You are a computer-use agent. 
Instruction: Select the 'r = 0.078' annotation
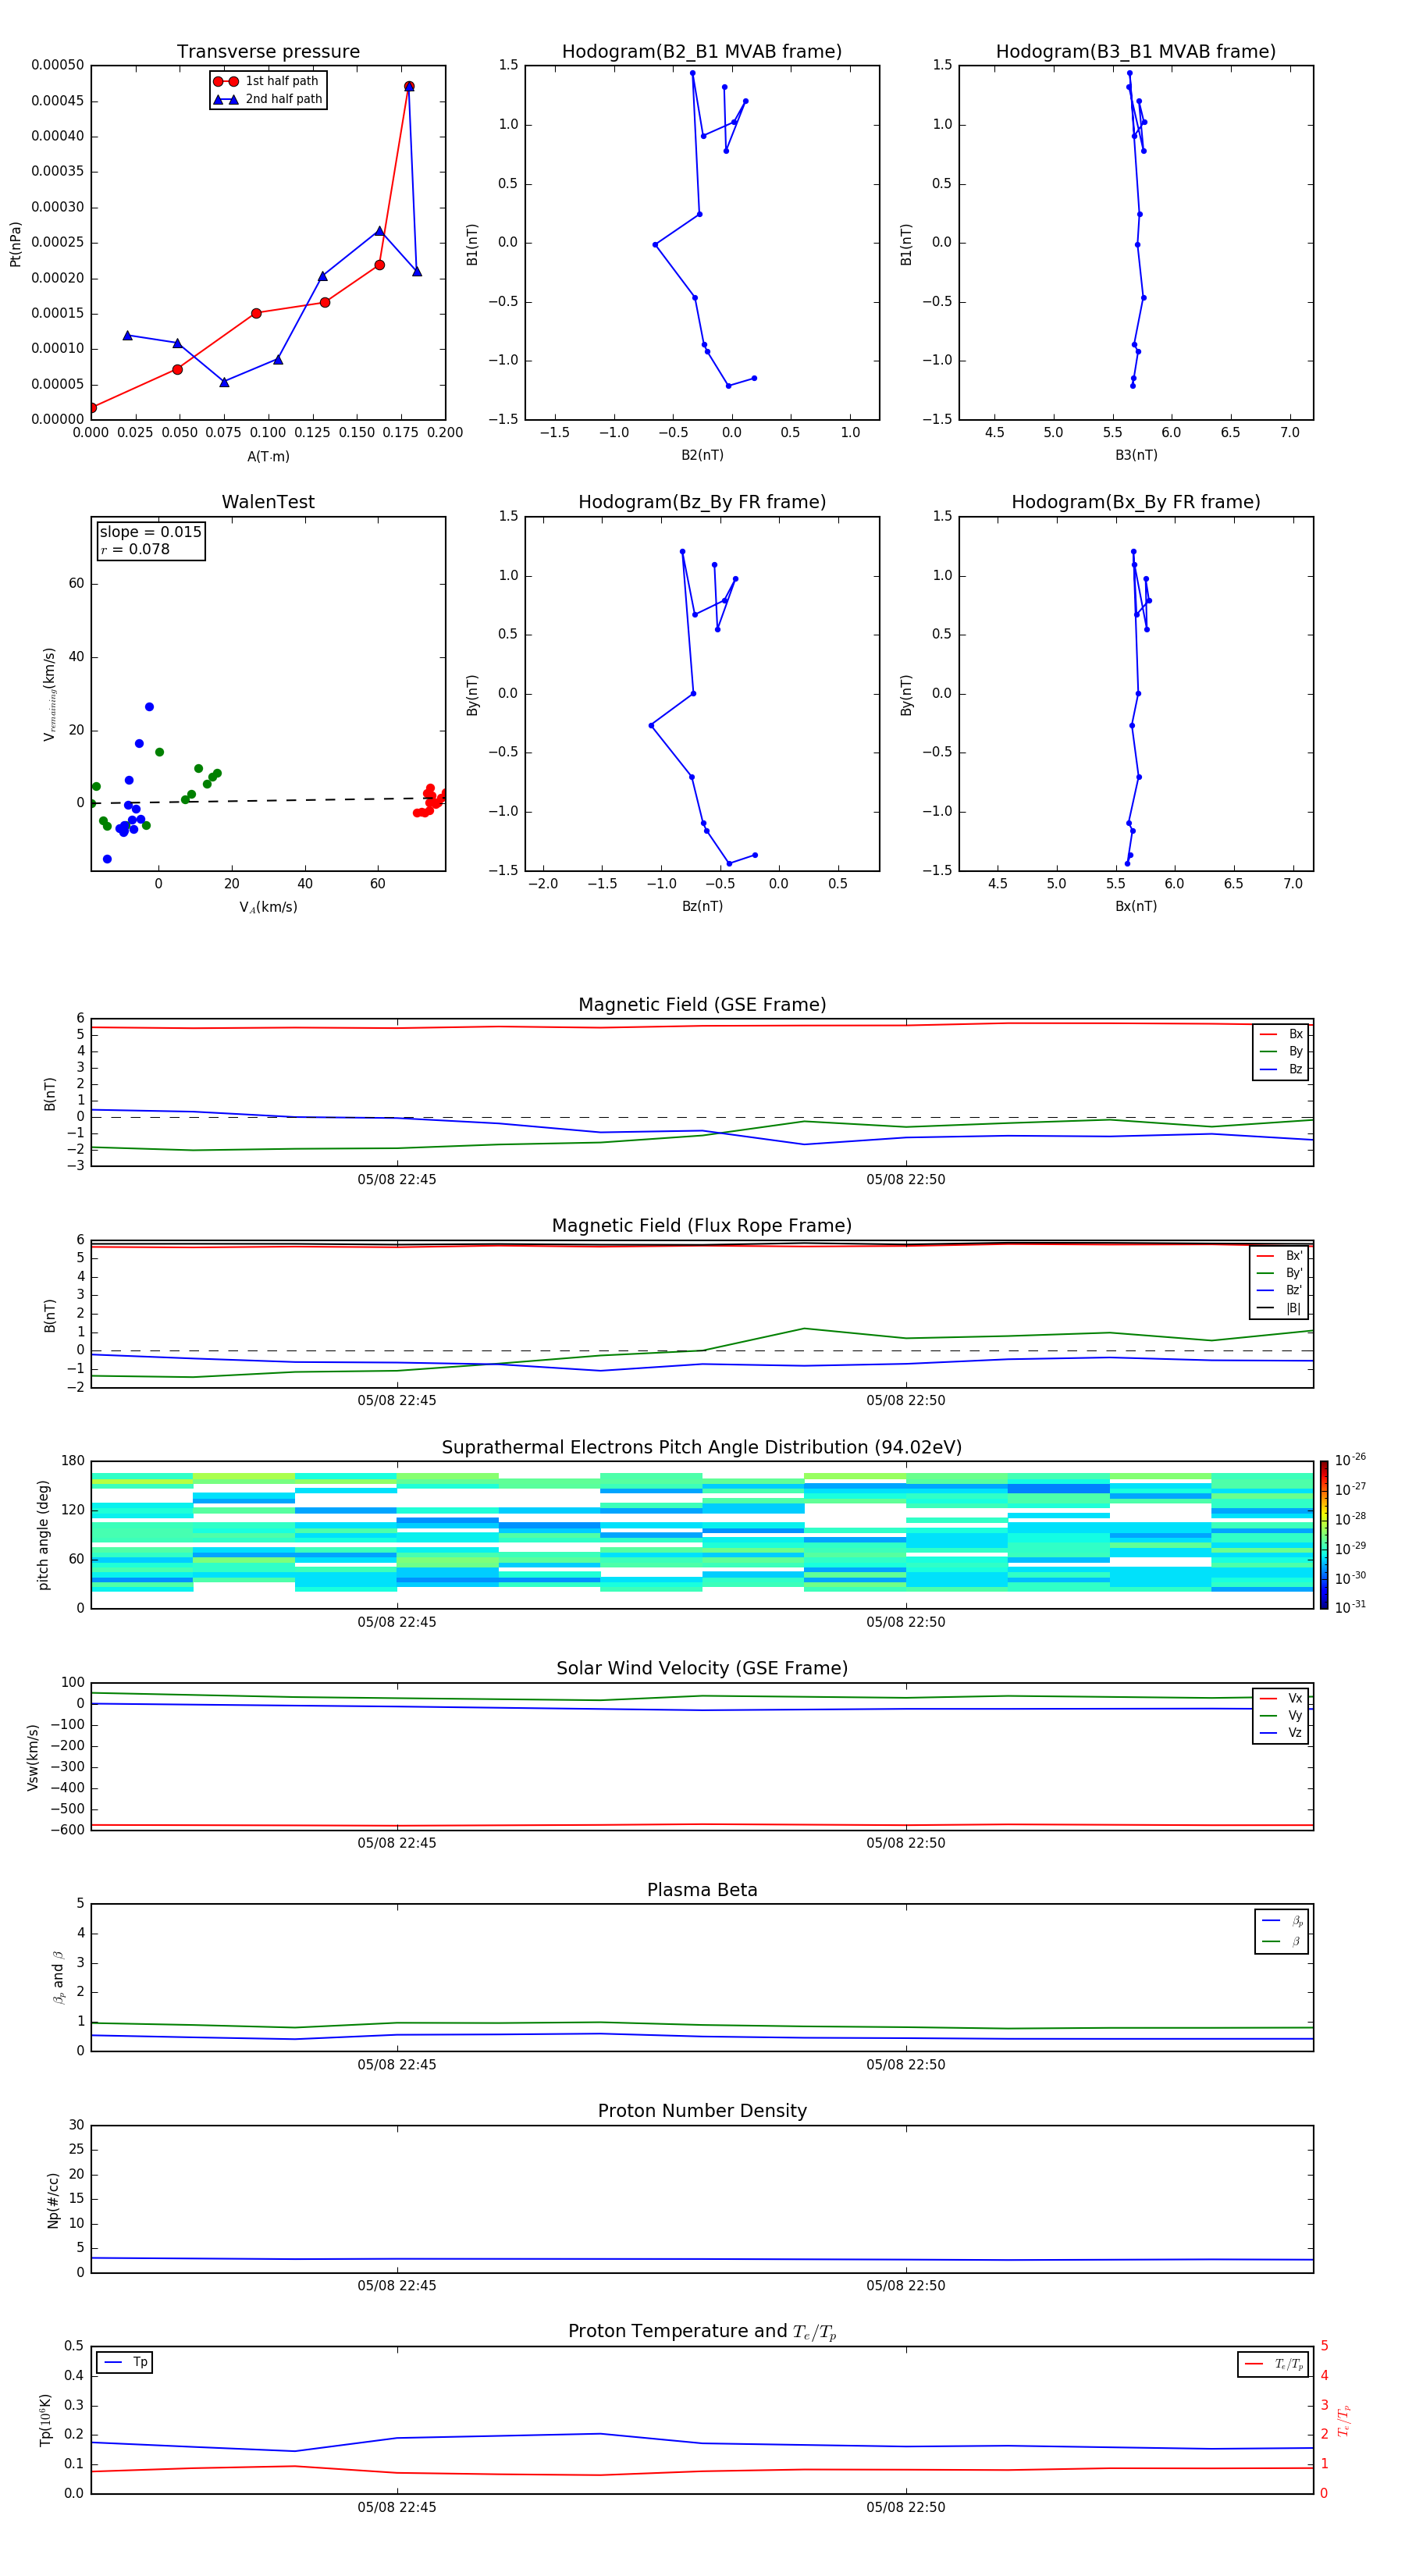[x=135, y=549]
